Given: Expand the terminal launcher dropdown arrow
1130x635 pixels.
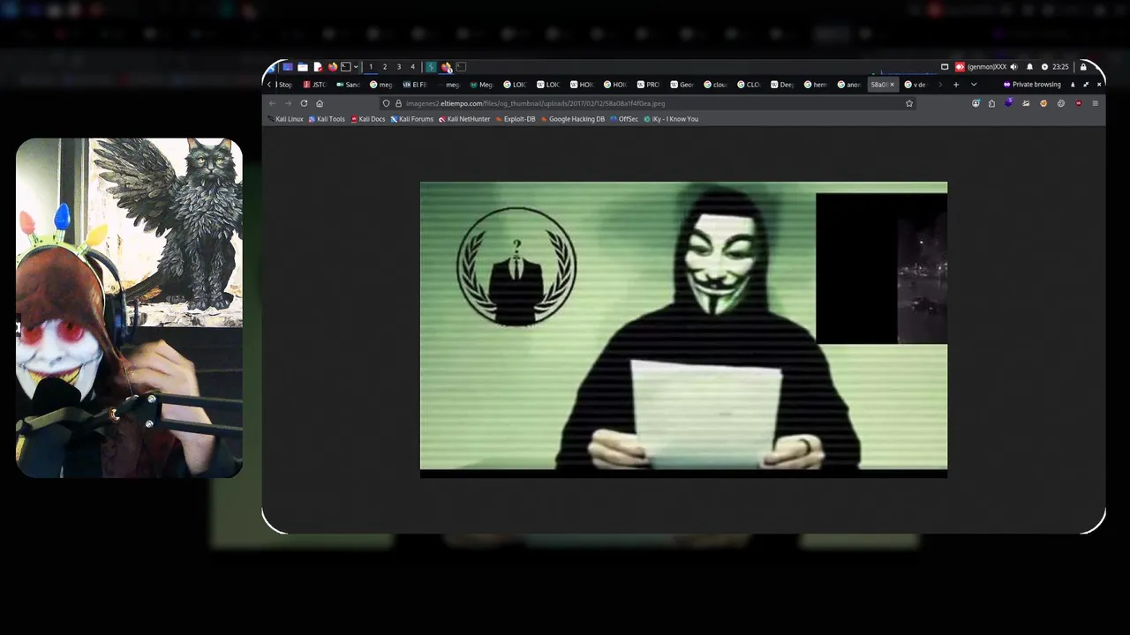Looking at the screenshot, I should click(356, 67).
